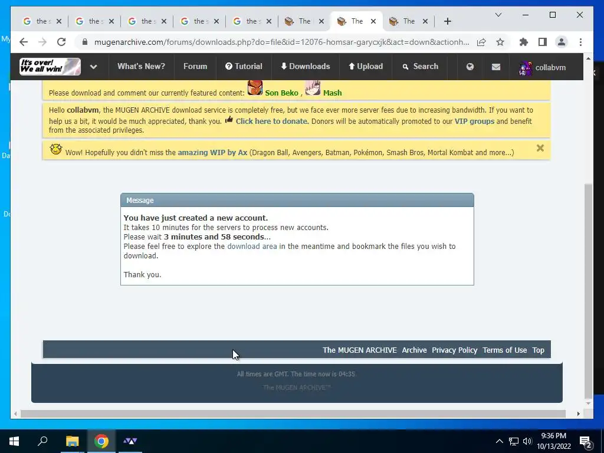Open the Upload menu item
This screenshot has height=453, width=604.
click(366, 66)
